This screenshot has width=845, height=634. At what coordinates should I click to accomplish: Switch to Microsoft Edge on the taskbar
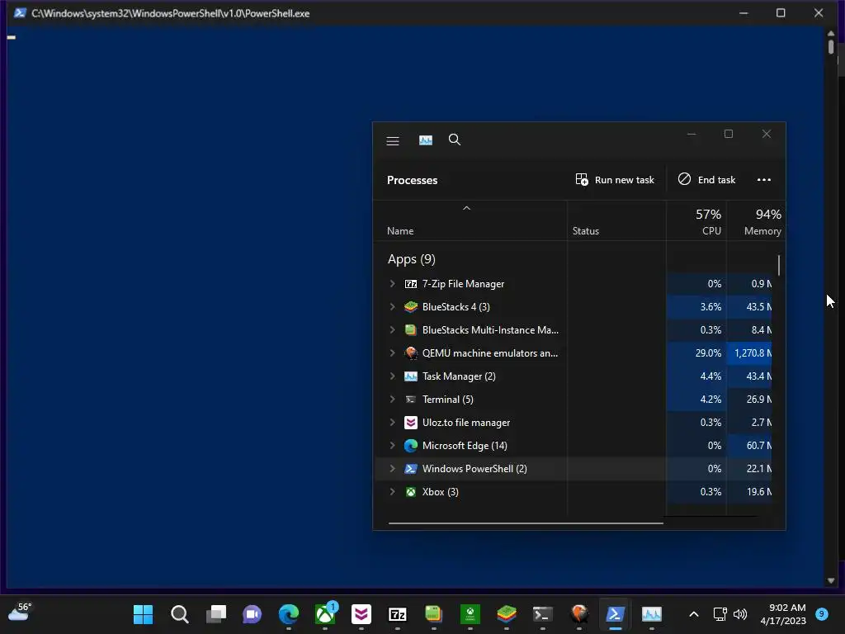[289, 614]
